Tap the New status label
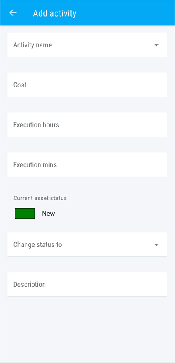 (48, 214)
